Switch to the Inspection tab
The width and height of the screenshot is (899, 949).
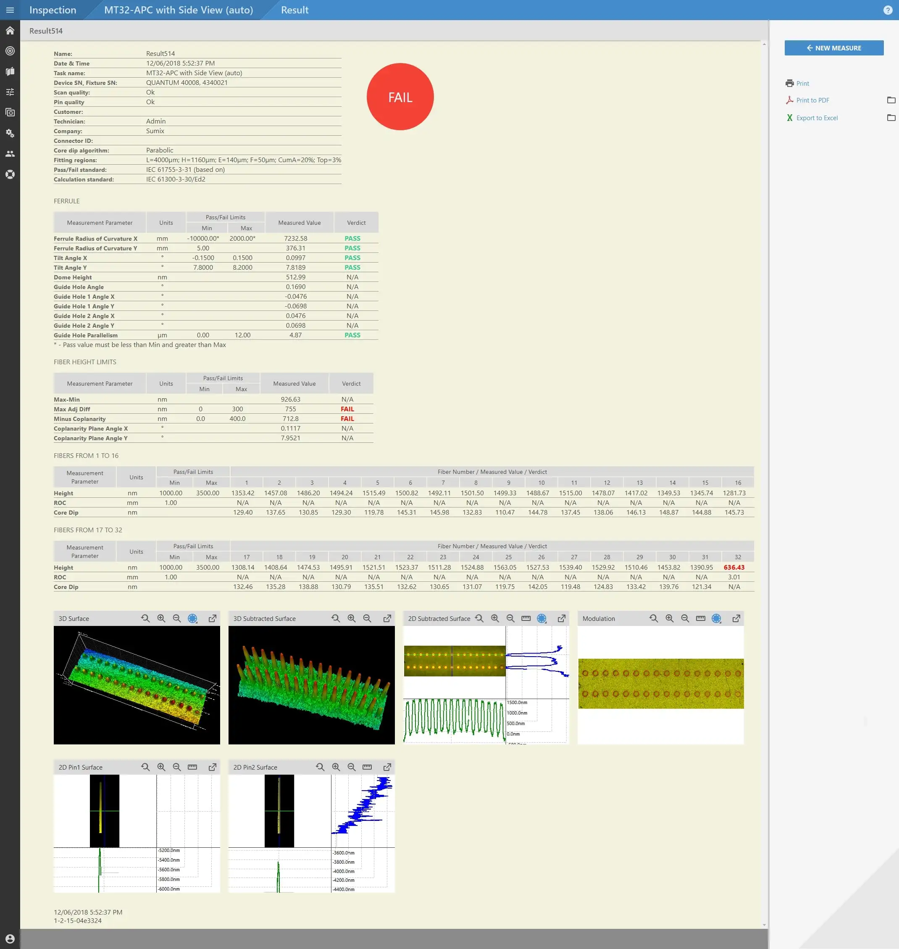click(52, 10)
